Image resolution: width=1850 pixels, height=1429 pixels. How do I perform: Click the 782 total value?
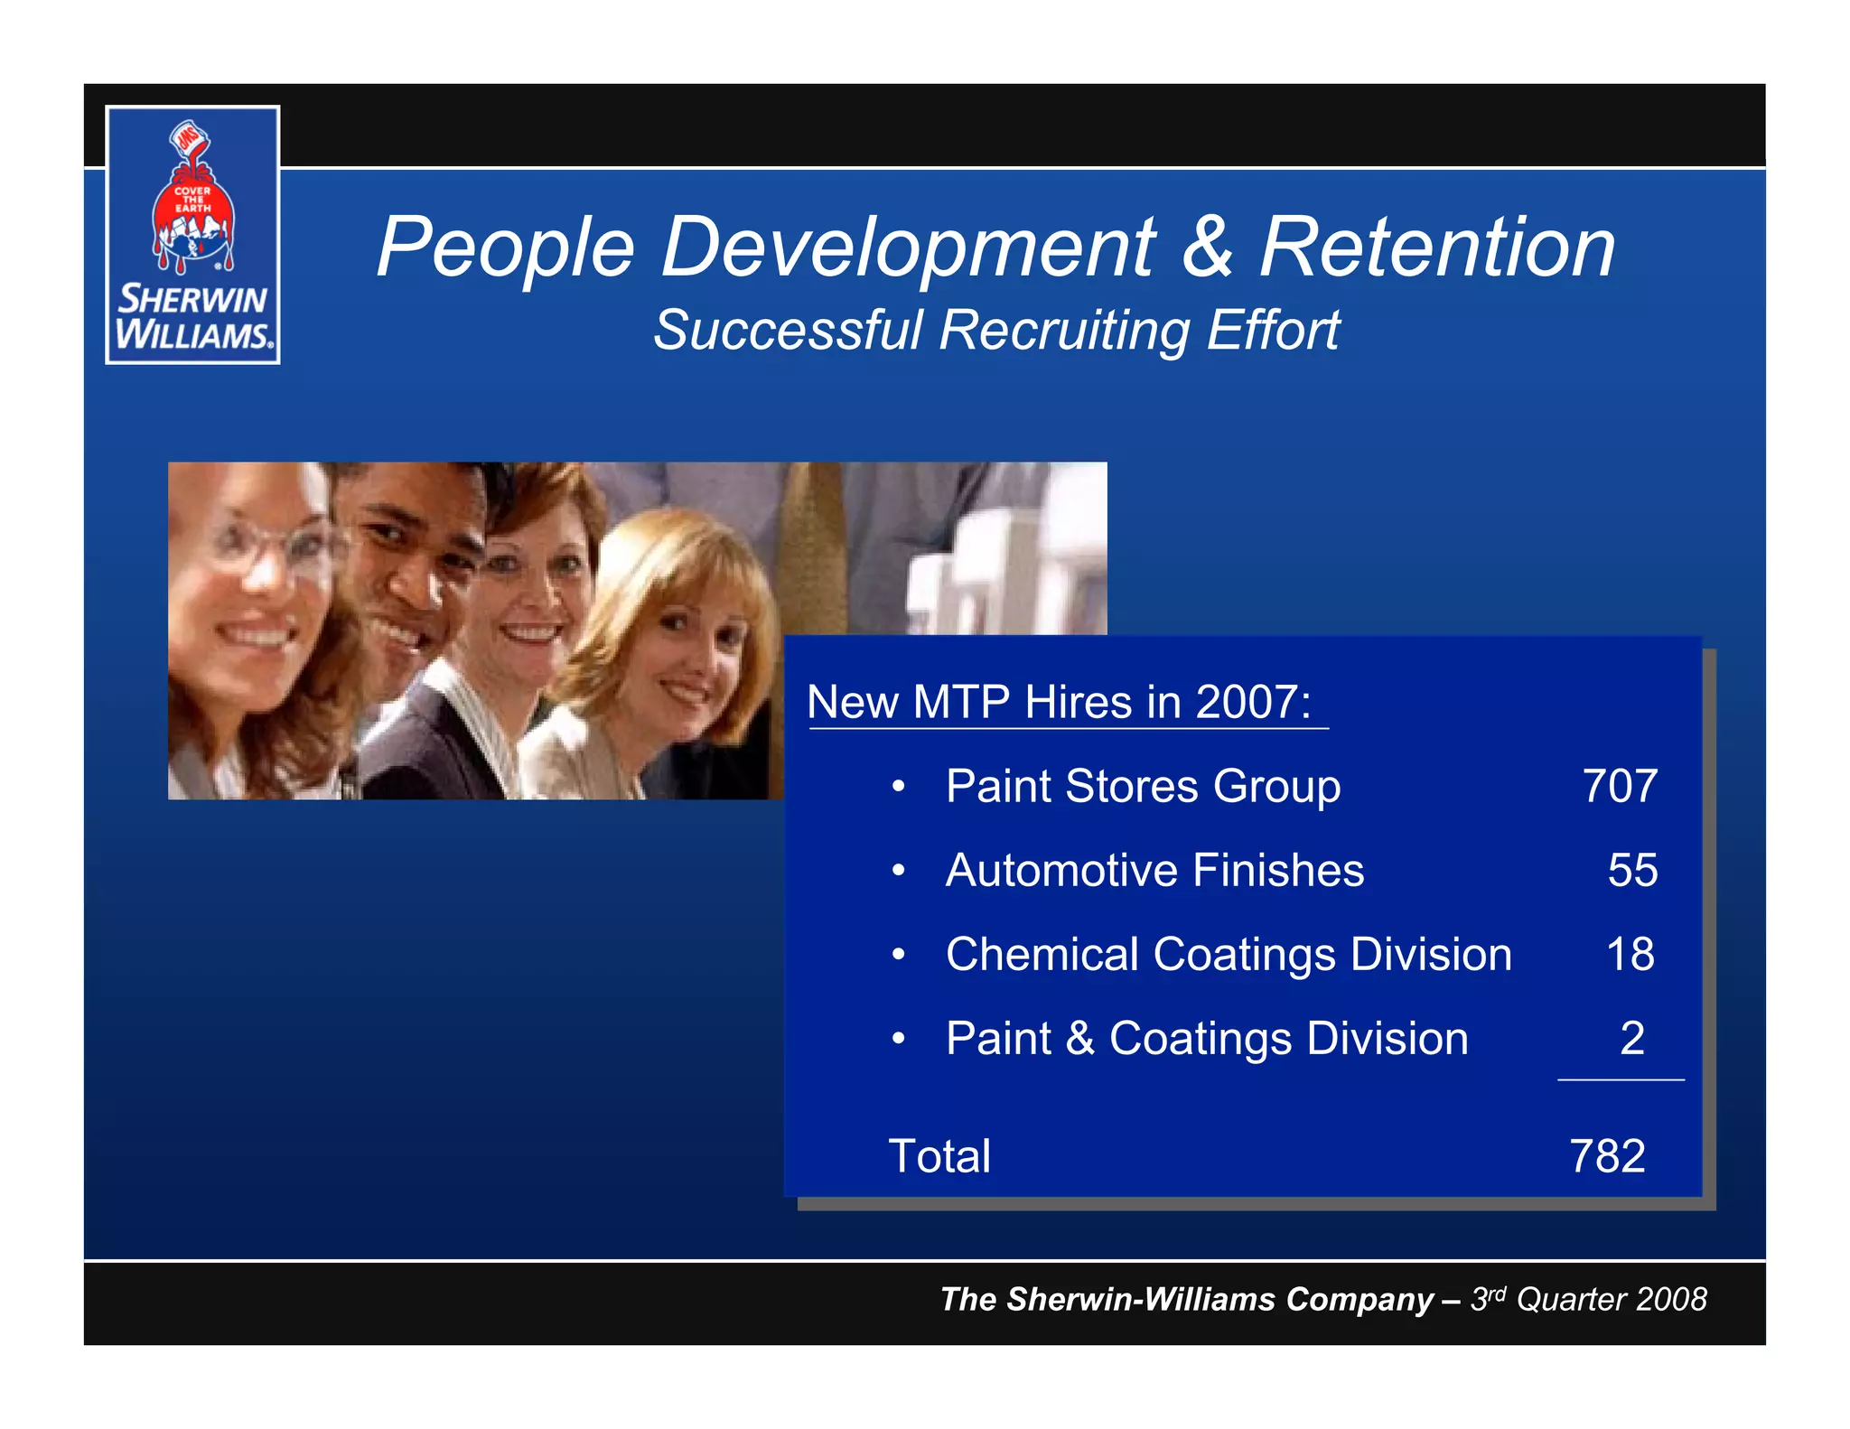1607,1156
